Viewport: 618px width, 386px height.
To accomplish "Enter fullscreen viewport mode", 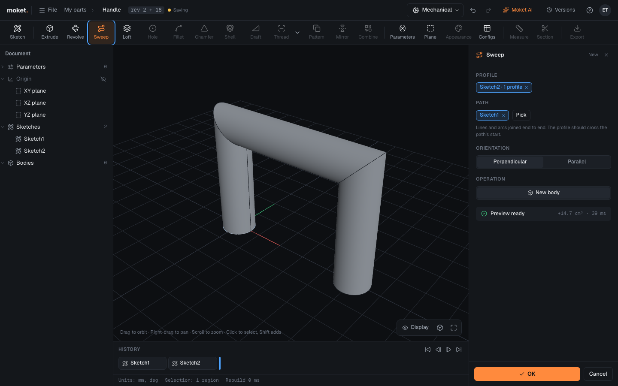I will 454,328.
